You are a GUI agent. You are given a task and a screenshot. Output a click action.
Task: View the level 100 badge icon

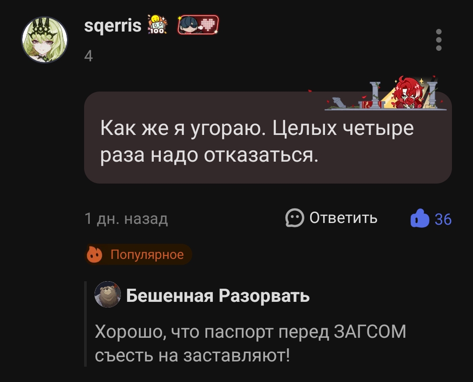(157, 25)
